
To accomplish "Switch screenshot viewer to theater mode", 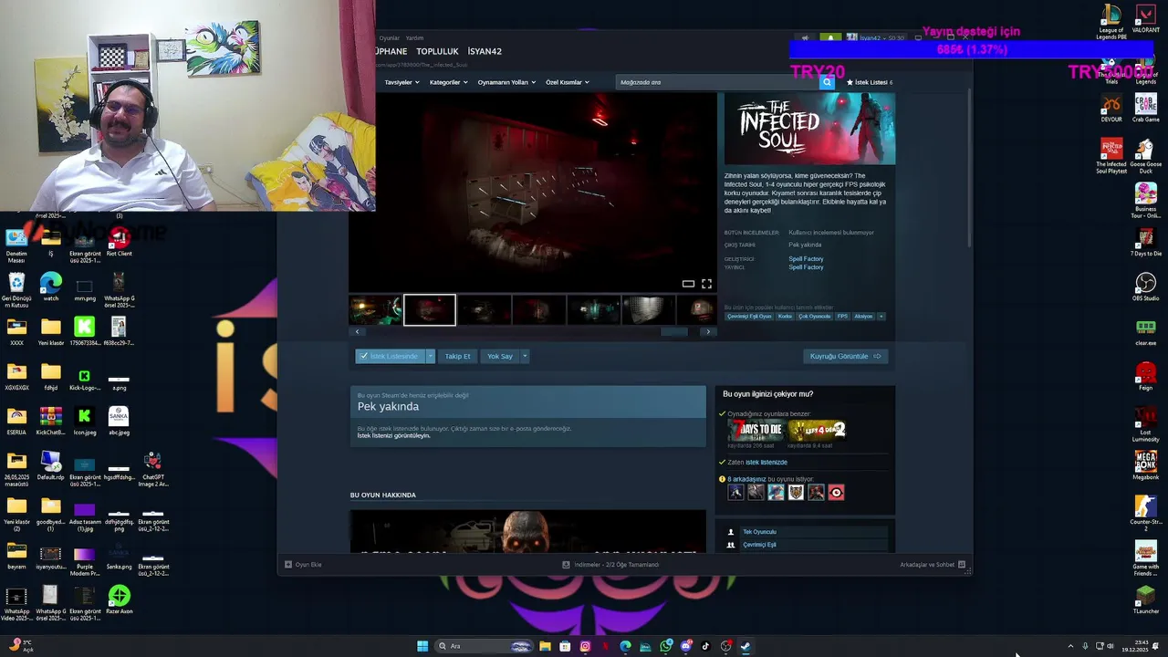I will tap(689, 284).
